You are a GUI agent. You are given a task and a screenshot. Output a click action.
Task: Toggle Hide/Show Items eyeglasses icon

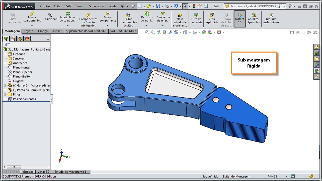(x=195, y=32)
